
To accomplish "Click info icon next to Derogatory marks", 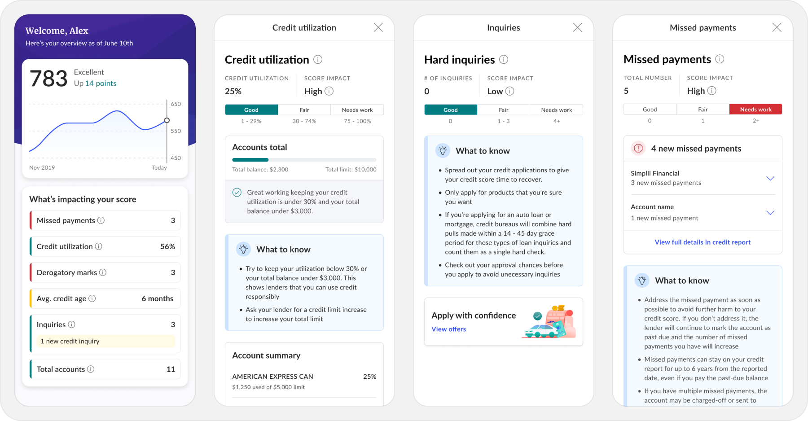I will (x=103, y=272).
